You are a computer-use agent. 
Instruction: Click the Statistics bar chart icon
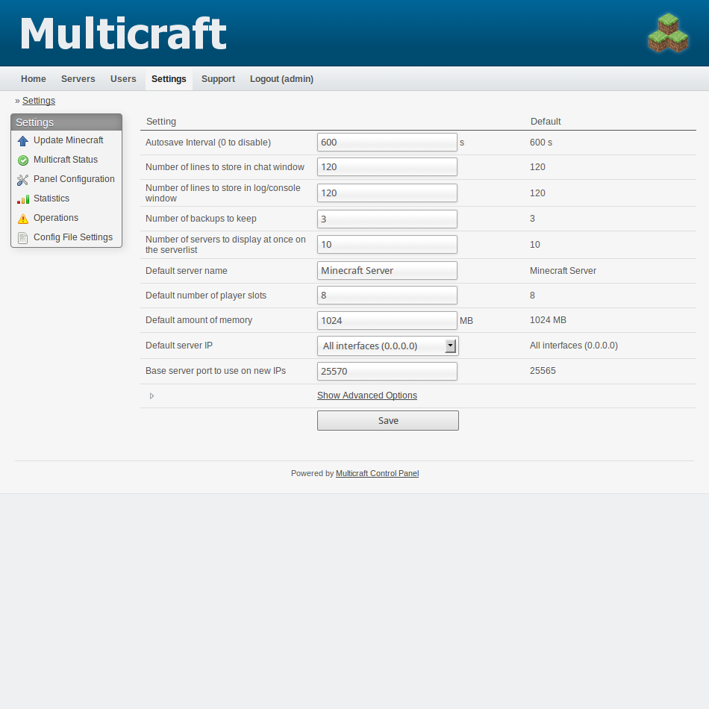coord(22,199)
